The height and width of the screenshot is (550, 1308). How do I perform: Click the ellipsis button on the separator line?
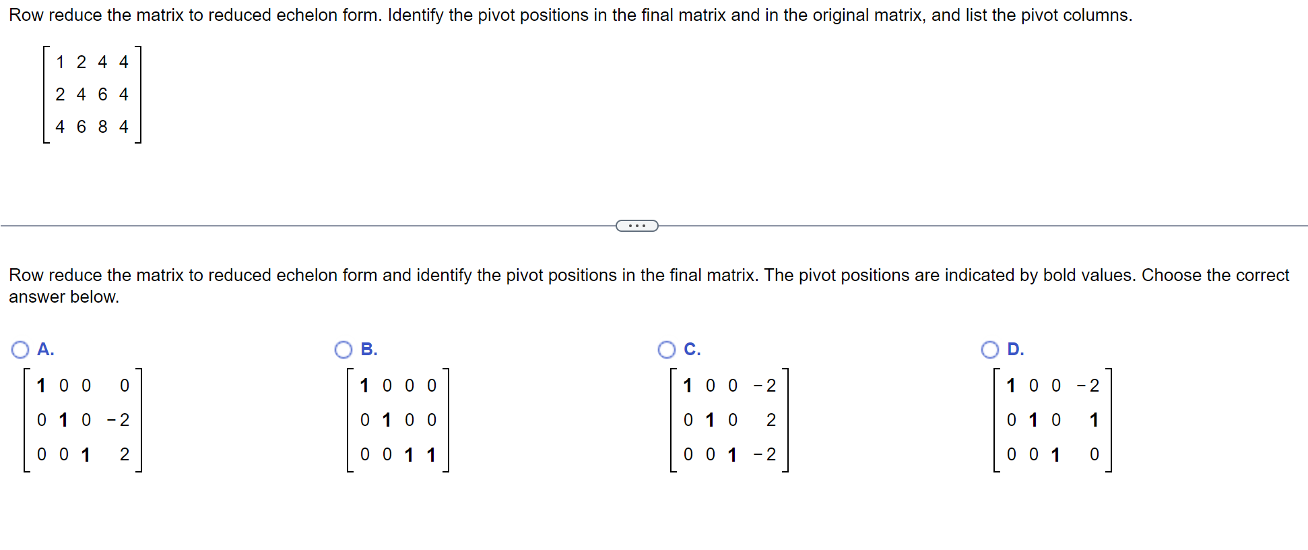pos(636,225)
